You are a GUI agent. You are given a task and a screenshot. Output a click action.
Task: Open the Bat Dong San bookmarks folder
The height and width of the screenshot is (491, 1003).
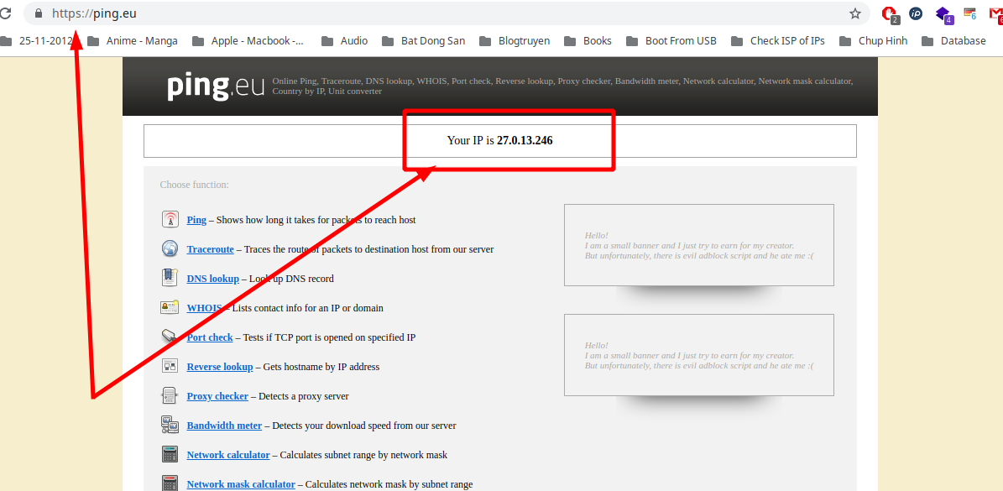(424, 41)
